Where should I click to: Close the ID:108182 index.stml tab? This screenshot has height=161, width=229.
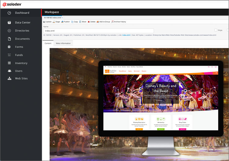[62, 18]
